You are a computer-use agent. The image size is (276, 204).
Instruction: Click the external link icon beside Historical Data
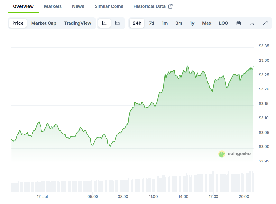tap(170, 6)
